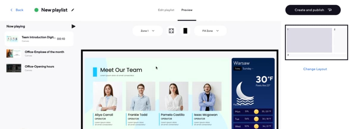Viewport: 350px width, 129px height.
Task: Select the Team Introduction playlist item
Action: coord(39,39)
